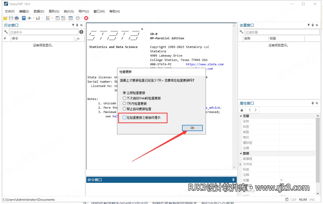
Task: Click the NUM indicator in status bar
Action: click(303, 199)
